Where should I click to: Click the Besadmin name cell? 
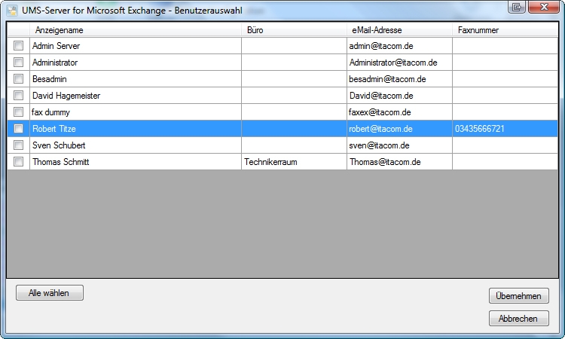click(x=136, y=79)
